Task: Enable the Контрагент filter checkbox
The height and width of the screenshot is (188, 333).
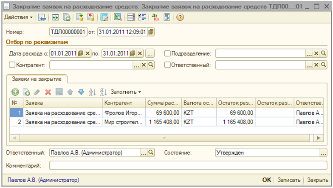Action: [x=12, y=65]
